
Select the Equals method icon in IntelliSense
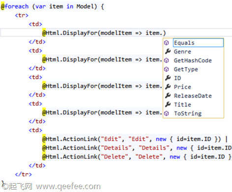(x=167, y=43)
